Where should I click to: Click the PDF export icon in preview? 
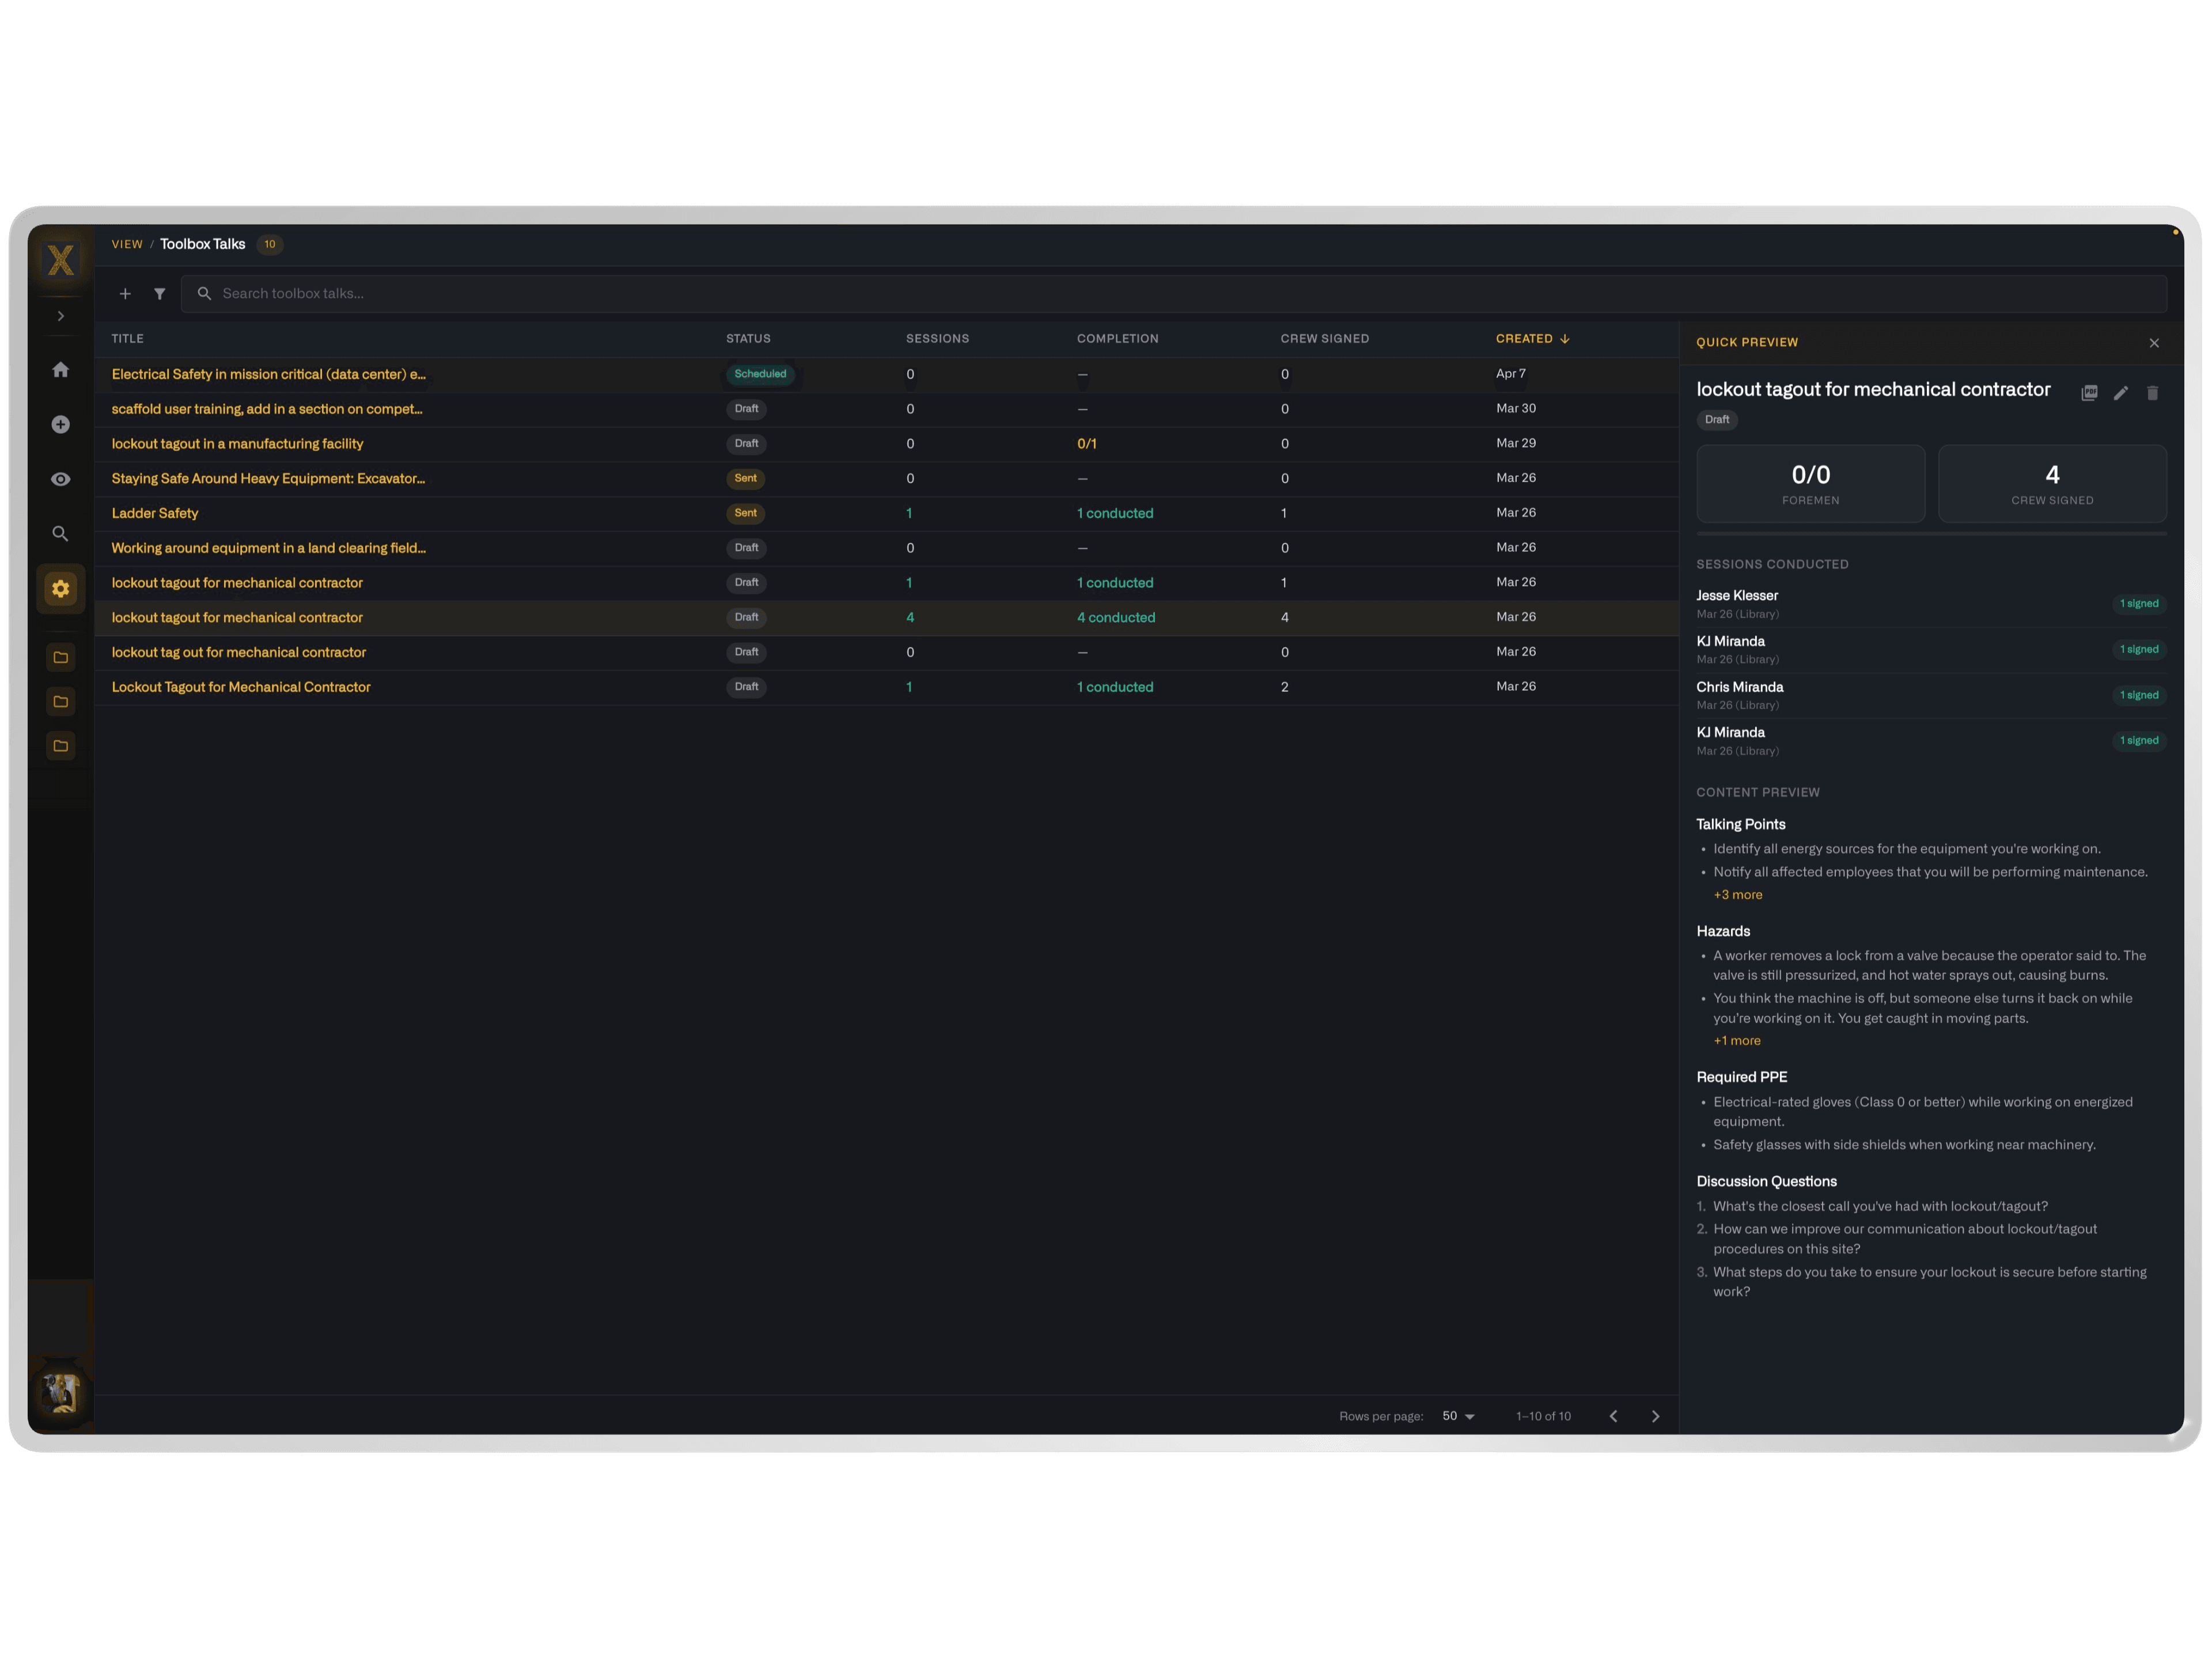click(x=2089, y=393)
